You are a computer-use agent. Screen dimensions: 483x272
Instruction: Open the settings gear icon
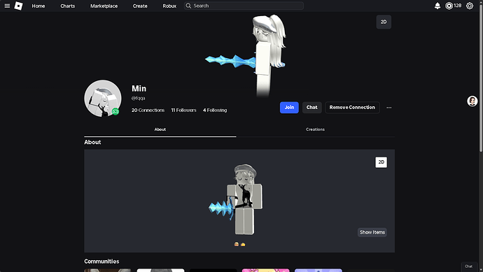tap(470, 6)
